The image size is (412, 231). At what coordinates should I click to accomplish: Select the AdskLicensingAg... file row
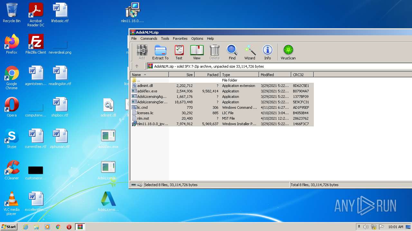click(222, 97)
